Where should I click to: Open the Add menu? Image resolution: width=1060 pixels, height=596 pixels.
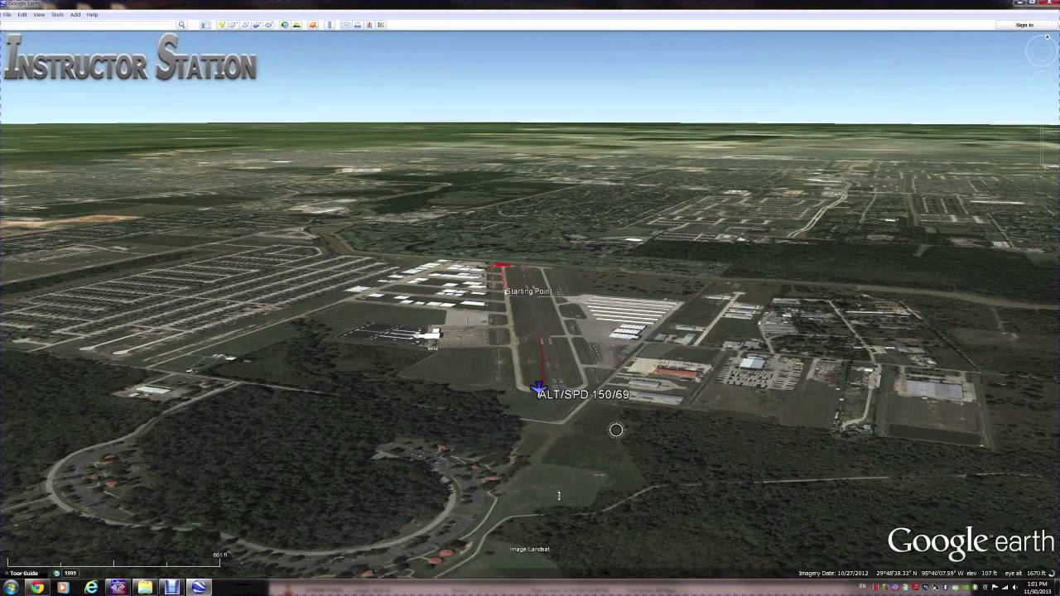coord(75,15)
